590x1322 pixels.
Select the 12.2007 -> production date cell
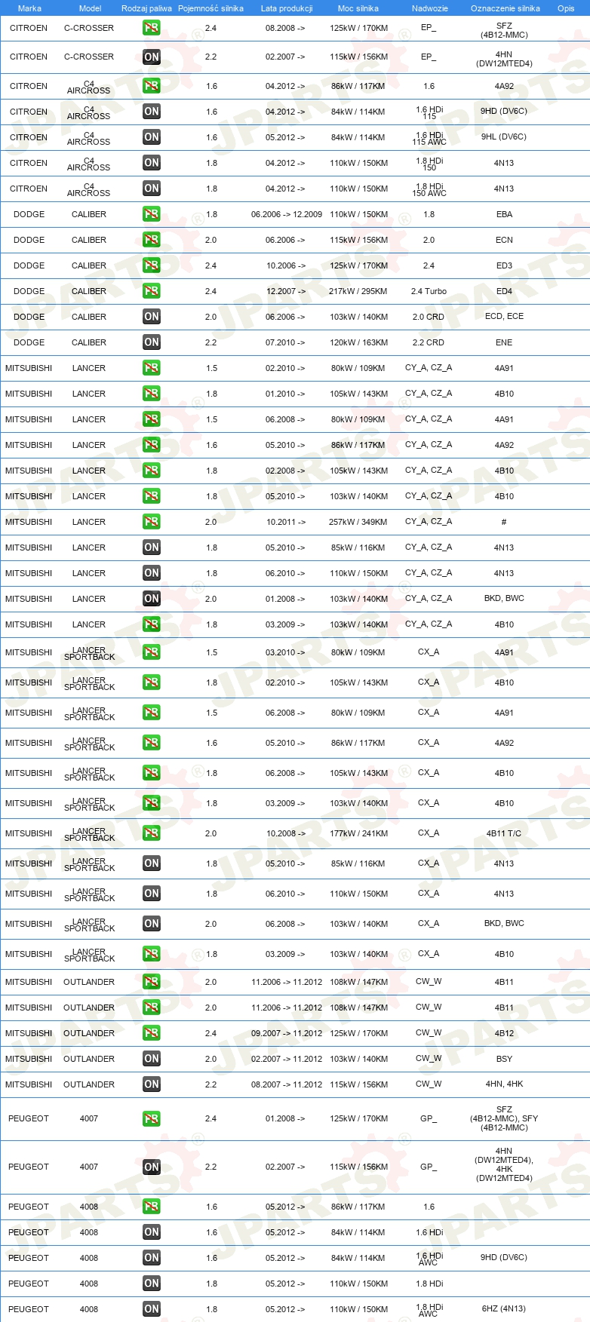(286, 291)
